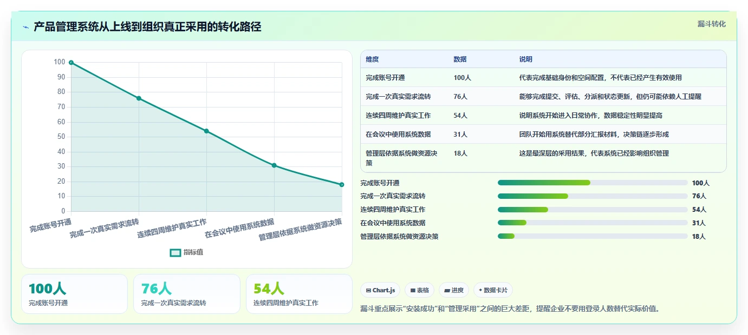Click the 数据 column header

460,59
